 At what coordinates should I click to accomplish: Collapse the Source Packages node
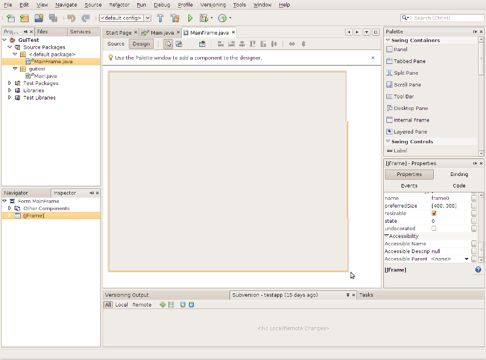(x=10, y=47)
